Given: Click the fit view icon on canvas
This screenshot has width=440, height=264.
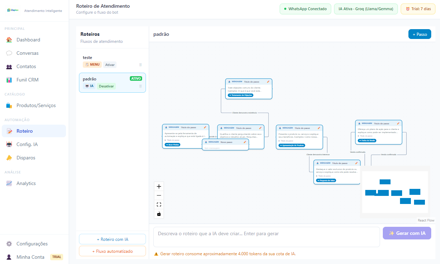Looking at the screenshot, I should click(x=159, y=205).
